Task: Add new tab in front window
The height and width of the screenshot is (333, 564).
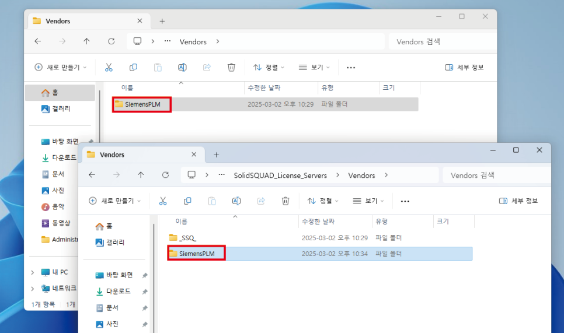Action: pos(216,155)
